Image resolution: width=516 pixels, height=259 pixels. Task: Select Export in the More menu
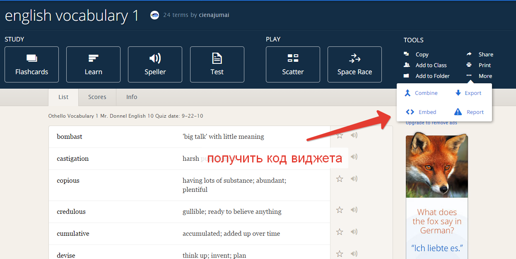468,93
